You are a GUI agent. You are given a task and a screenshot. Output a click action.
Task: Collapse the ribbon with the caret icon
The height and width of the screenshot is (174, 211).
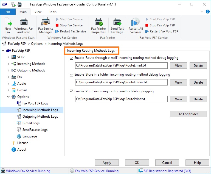click(x=202, y=12)
